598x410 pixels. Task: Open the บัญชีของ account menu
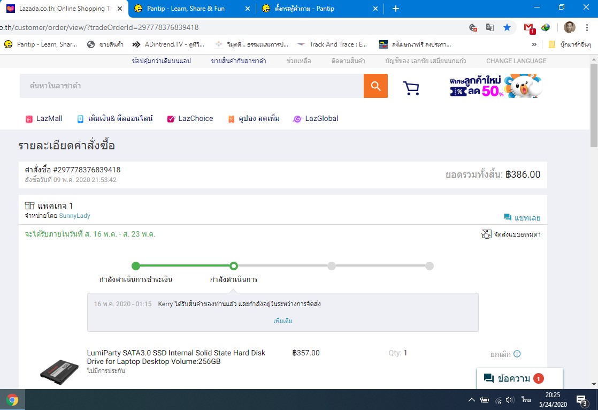(425, 61)
